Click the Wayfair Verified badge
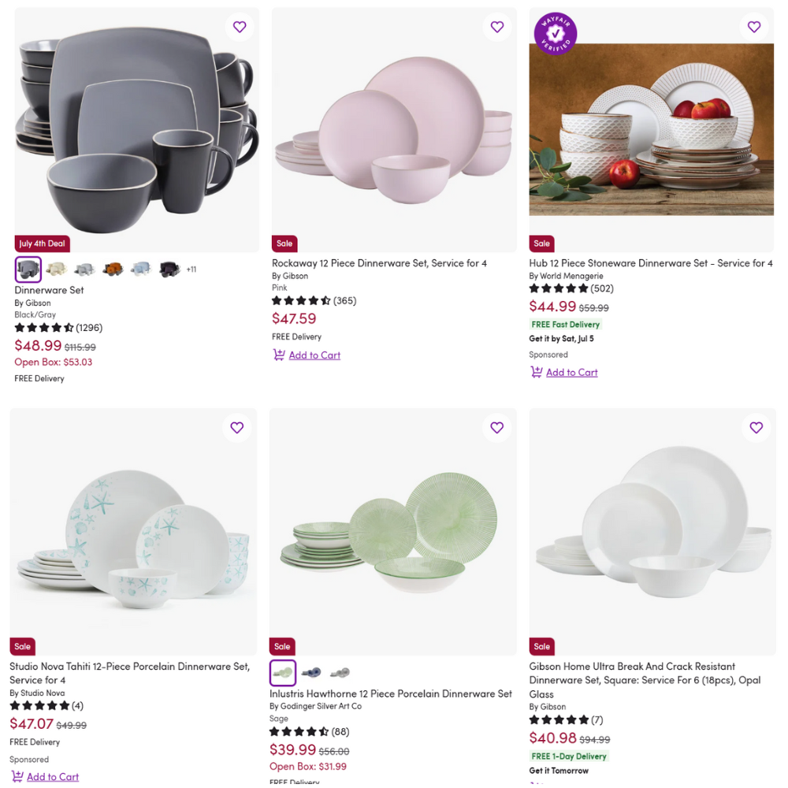Image resolution: width=788 pixels, height=788 pixels. 556,34
